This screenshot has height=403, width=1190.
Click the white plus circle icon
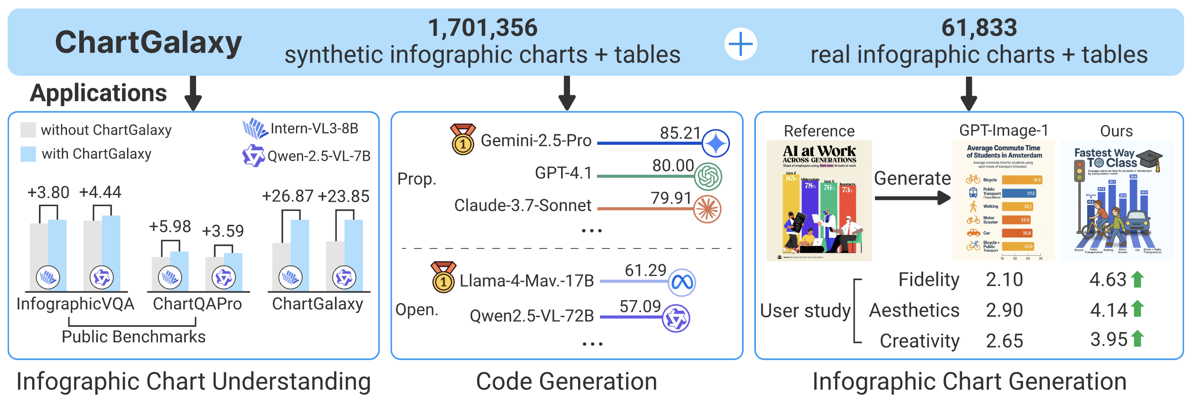[x=741, y=44]
